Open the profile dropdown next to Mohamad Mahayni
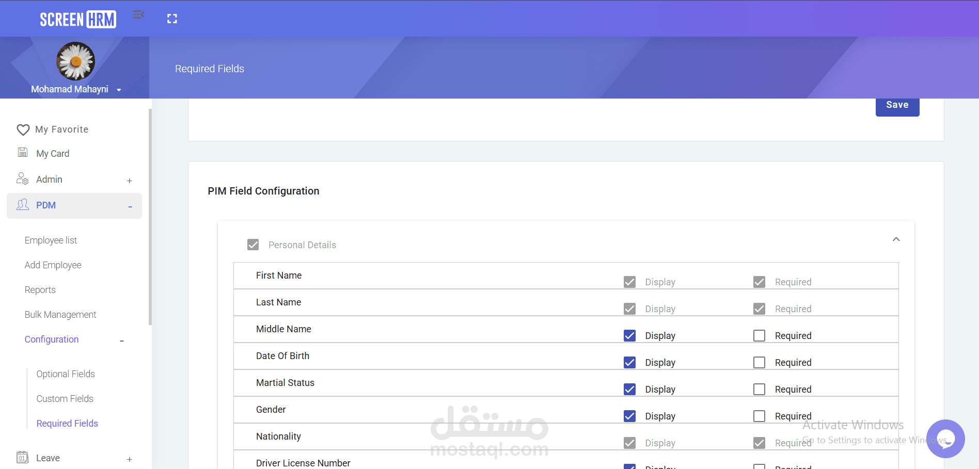 tap(118, 89)
